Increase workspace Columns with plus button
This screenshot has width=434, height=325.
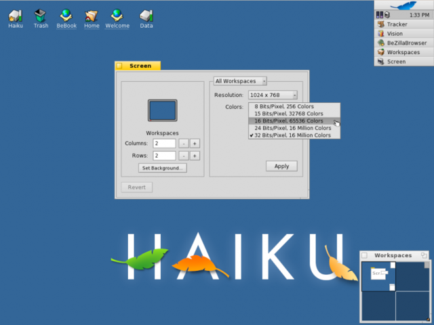[195, 144]
